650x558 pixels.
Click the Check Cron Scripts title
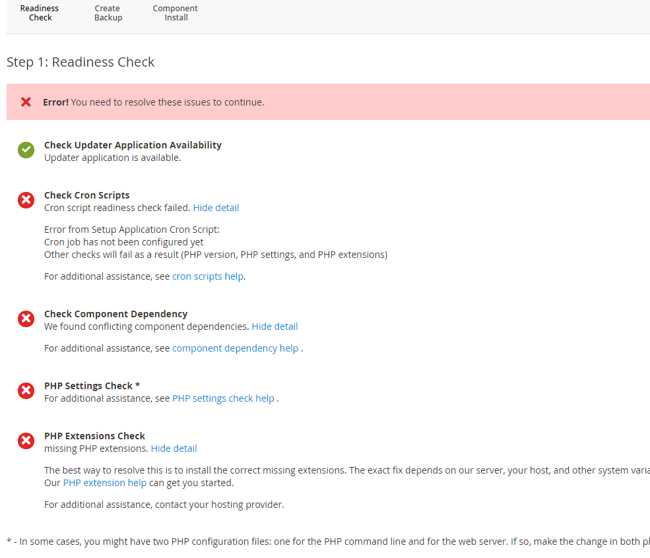[x=86, y=195]
